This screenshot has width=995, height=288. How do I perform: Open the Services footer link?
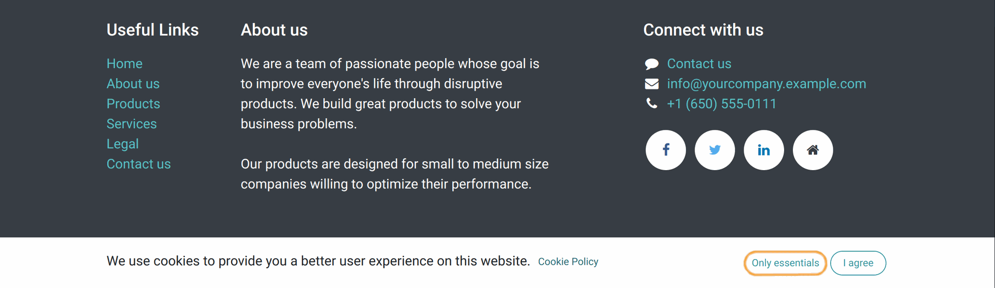[x=132, y=124]
